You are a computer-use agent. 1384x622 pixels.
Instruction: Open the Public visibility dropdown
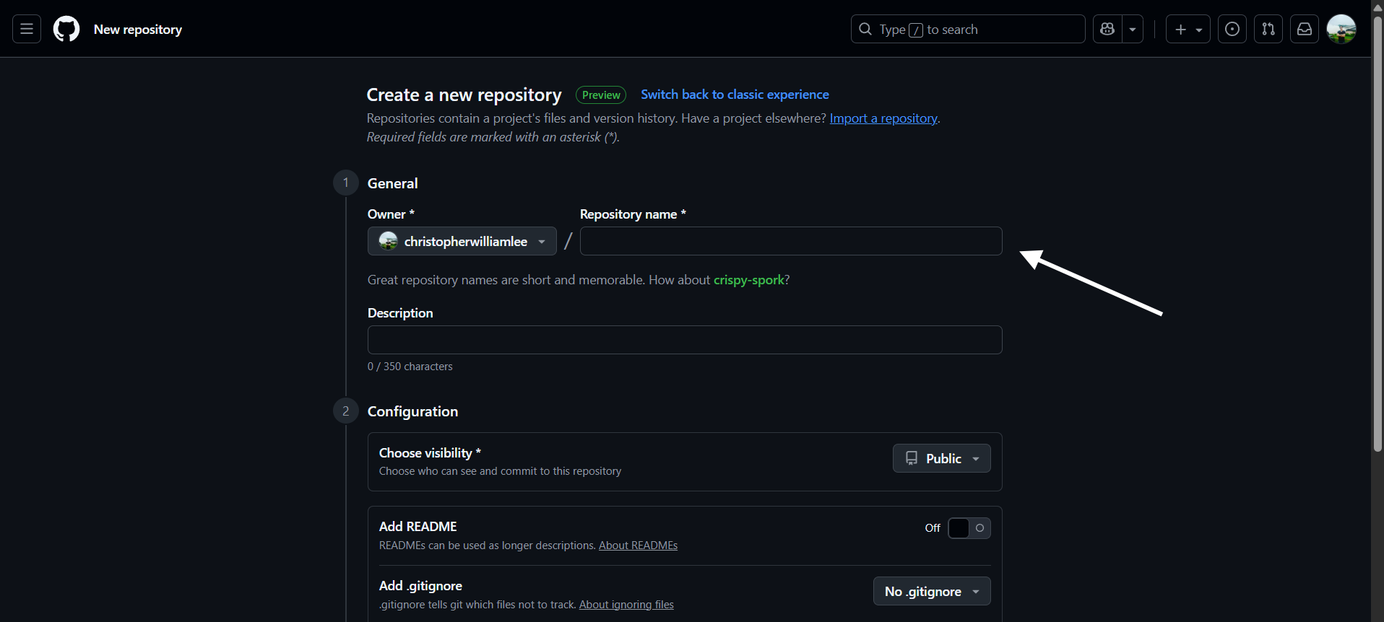(942, 458)
